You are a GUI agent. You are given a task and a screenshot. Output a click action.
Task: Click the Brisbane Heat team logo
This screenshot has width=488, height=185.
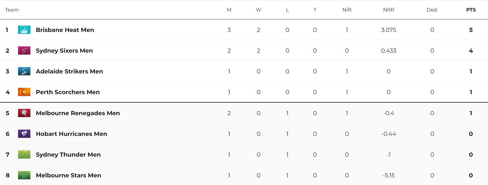pos(24,30)
